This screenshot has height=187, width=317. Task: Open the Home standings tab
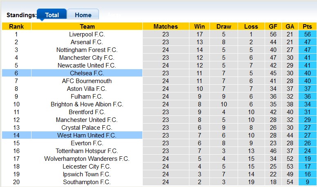tap(83, 15)
